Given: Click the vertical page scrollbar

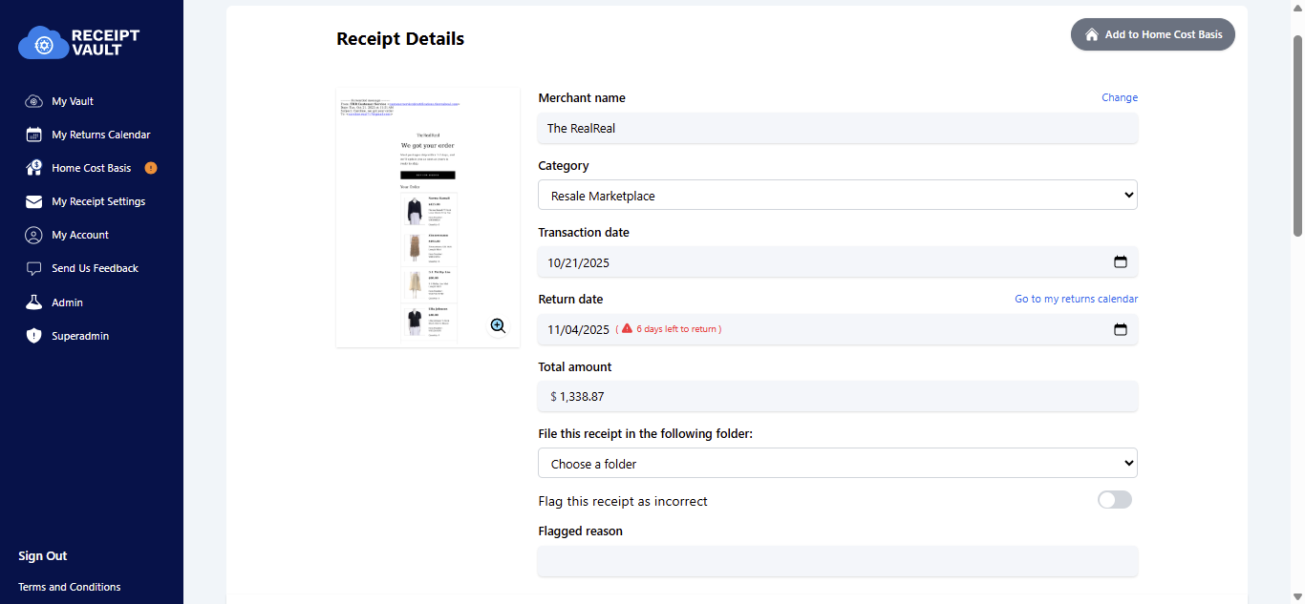Looking at the screenshot, I should coord(1297,135).
